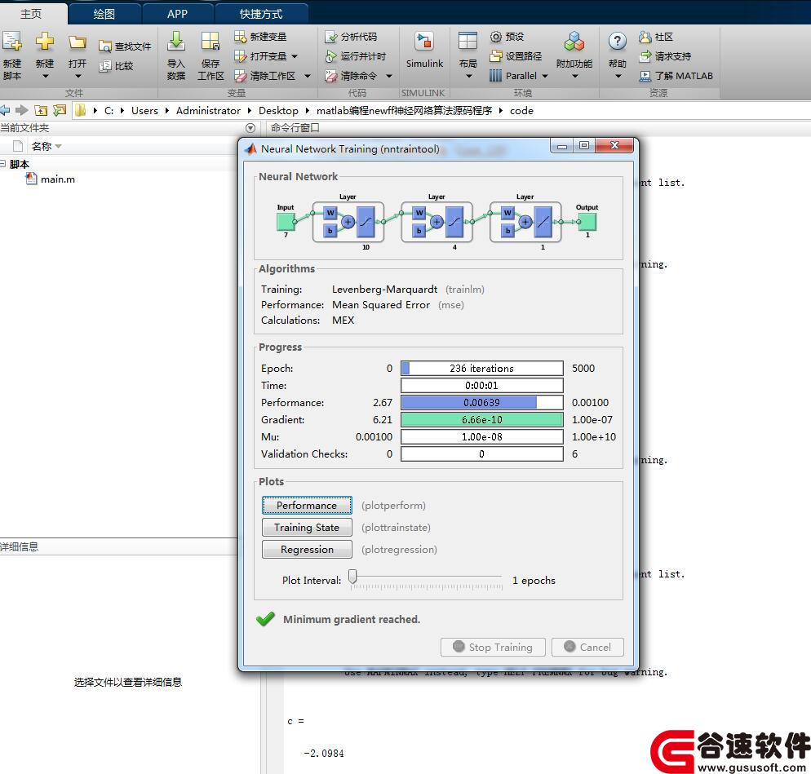Click the Desktop segment in address path

278,111
